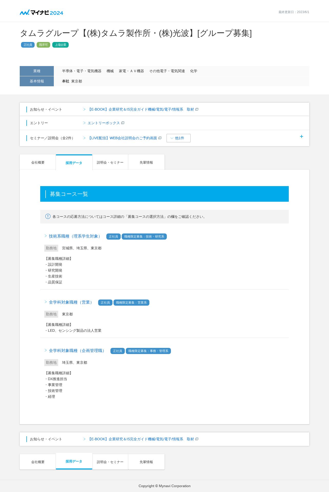Click the 募集コース一覧 heading
Screen dimensions: 329x492
pyautogui.click(x=69, y=194)
